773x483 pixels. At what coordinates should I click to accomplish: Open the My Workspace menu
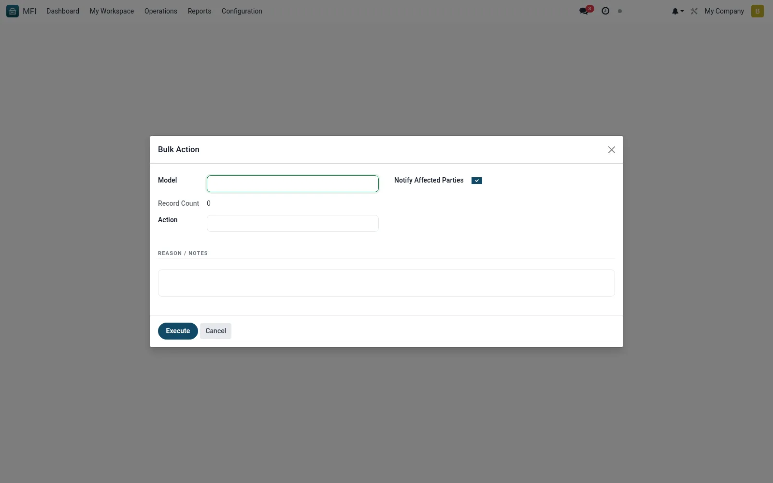pyautogui.click(x=112, y=11)
